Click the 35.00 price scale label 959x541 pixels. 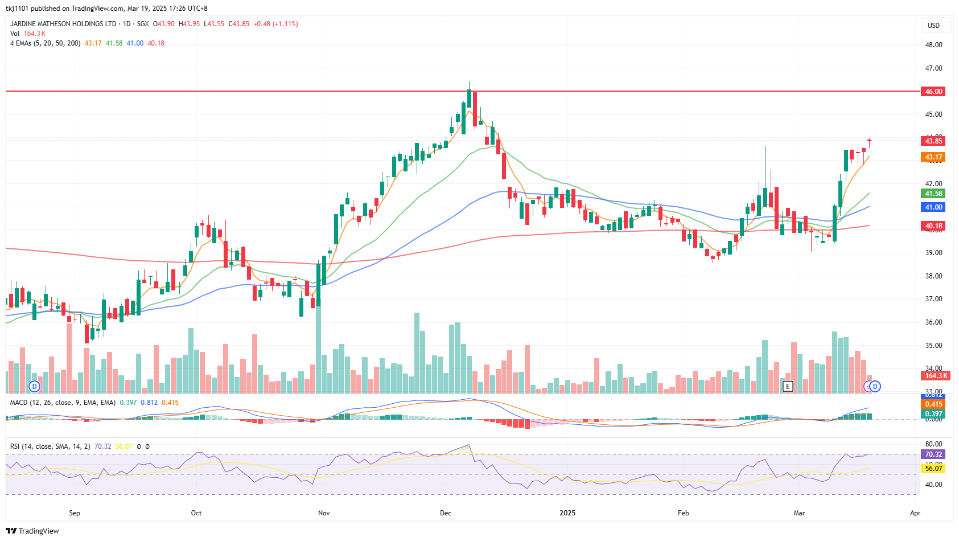(934, 346)
